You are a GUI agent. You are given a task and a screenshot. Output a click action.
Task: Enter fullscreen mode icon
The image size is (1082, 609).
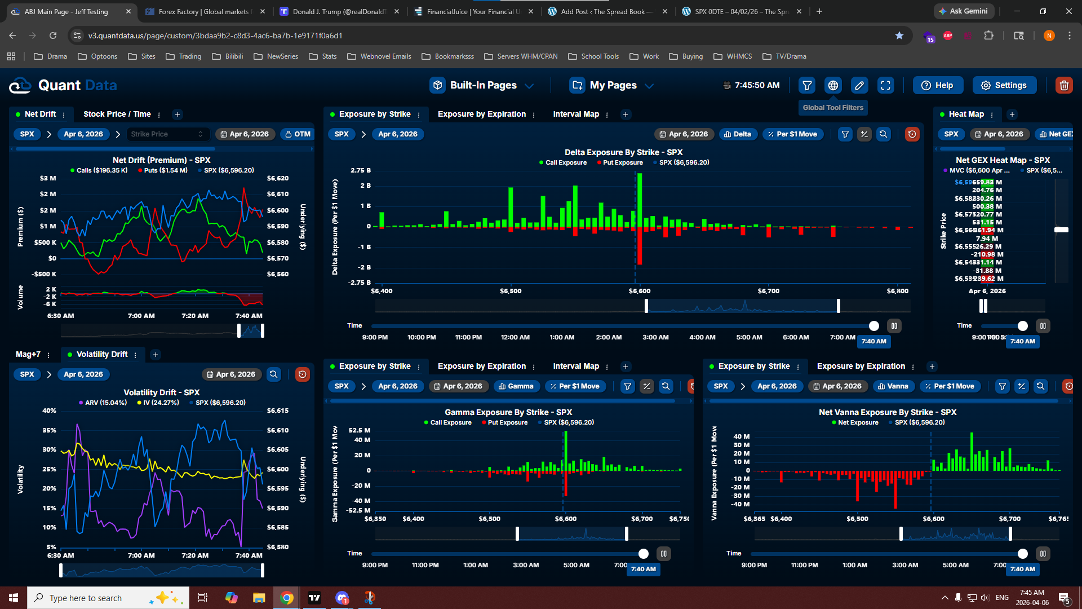886,86
